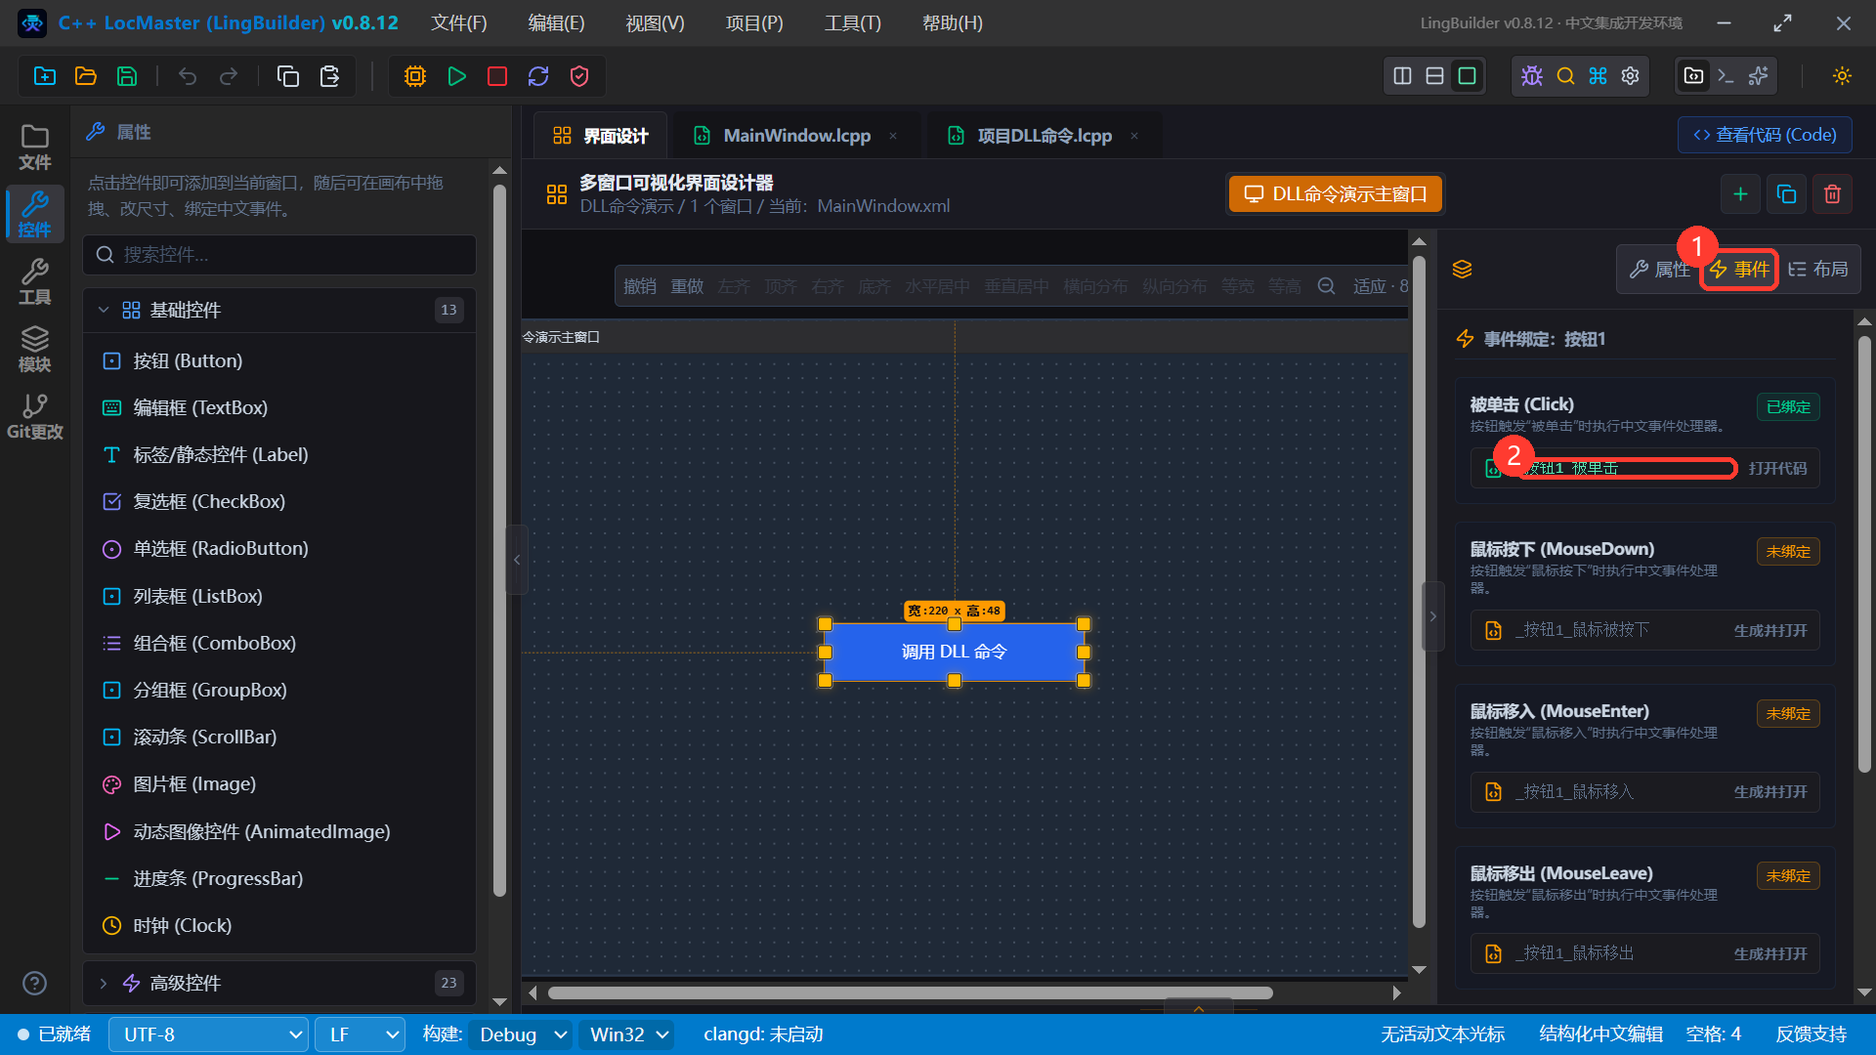Open the 模块 sidebar panel
Screen dimensions: 1876x1055
coord(35,350)
